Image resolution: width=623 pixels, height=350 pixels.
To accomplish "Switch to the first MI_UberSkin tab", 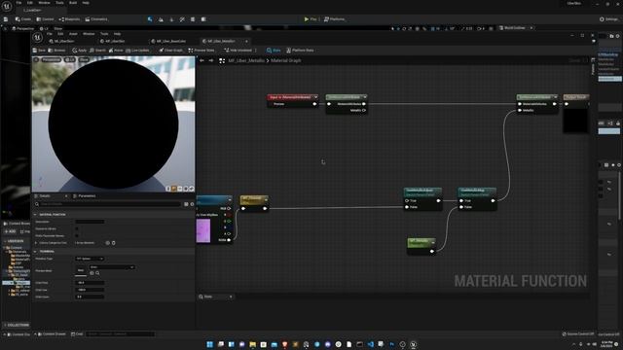I will (x=62, y=41).
